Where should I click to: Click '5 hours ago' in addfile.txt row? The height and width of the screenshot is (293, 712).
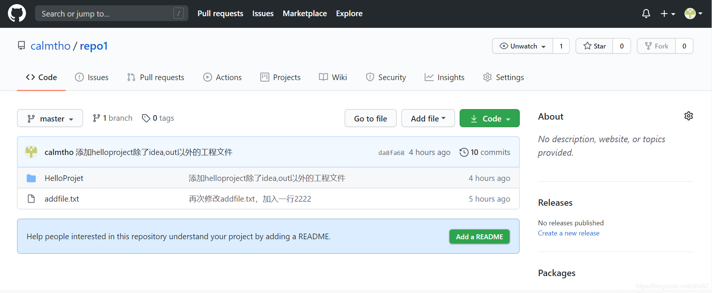tap(489, 199)
